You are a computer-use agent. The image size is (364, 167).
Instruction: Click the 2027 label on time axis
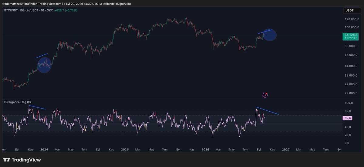click(x=285, y=149)
